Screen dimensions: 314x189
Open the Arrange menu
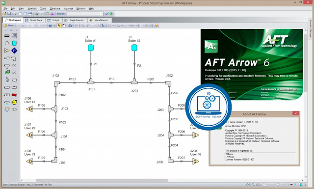pyautogui.click(x=68, y=9)
